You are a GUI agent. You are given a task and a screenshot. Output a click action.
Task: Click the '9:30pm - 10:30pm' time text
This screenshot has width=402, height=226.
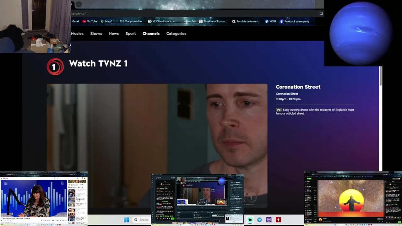288,99
